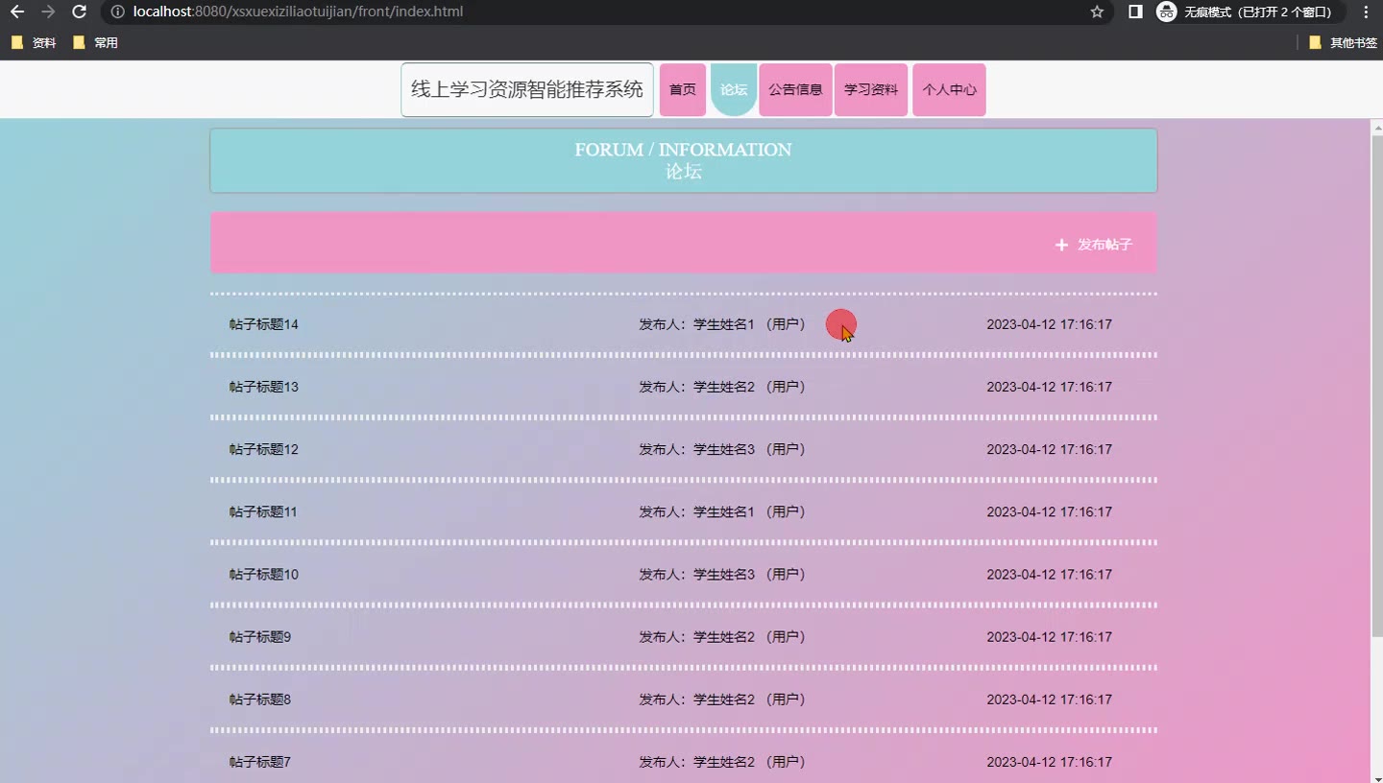Switch to the 公告信息 tab
Viewport: 1383px width, 783px height.
click(x=795, y=90)
